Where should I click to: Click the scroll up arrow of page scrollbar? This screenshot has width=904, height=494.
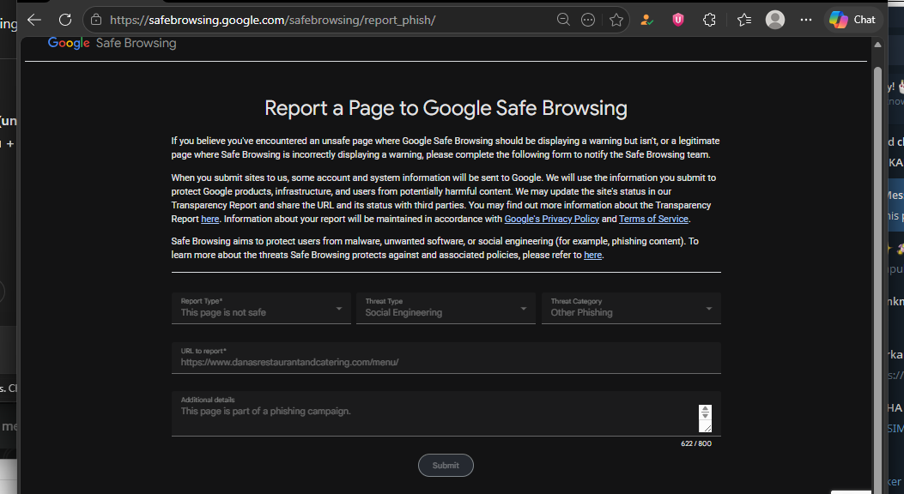877,45
